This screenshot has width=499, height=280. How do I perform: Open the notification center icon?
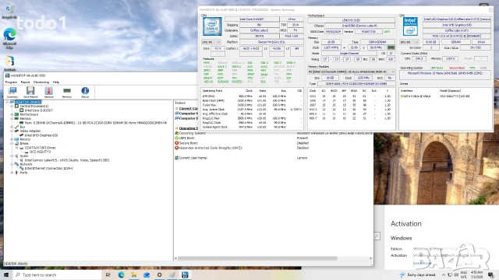point(491,275)
